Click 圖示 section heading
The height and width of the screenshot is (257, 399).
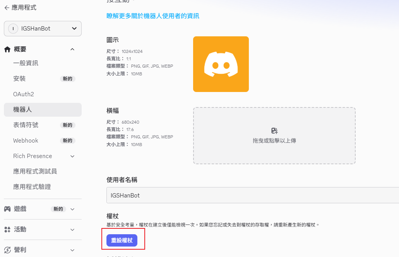coord(113,40)
